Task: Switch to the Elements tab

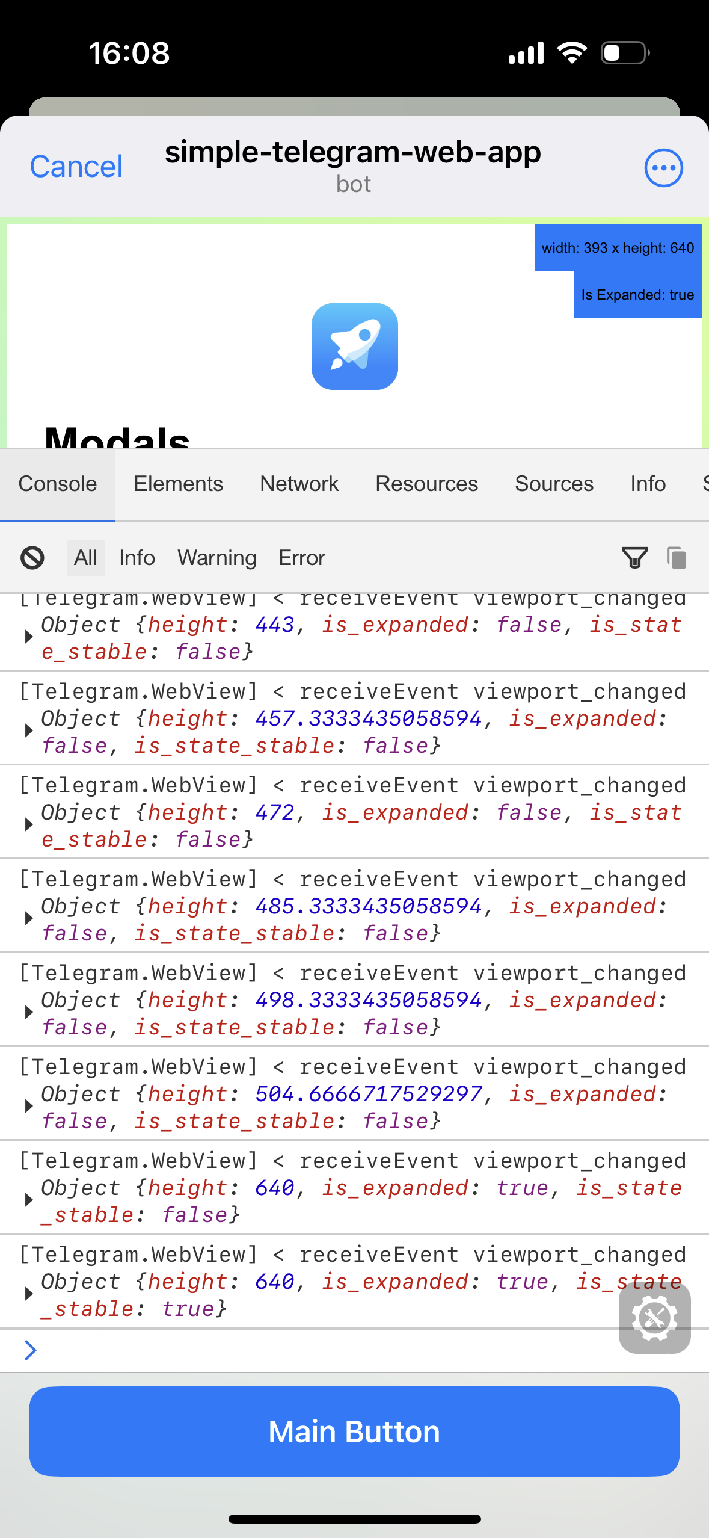Action: point(178,484)
